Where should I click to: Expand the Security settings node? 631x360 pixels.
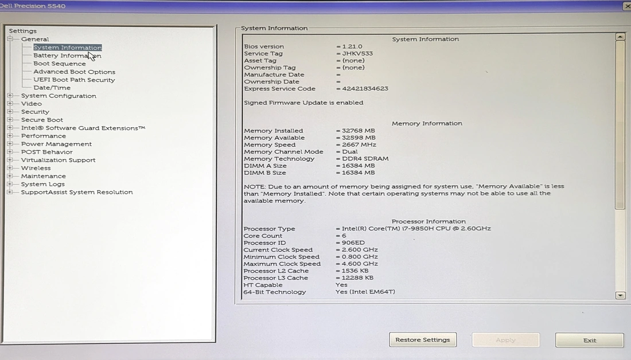[x=10, y=112]
